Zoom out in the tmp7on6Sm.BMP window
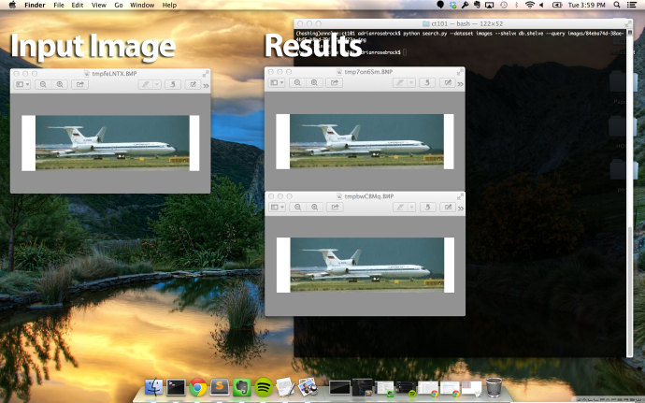The height and width of the screenshot is (403, 645). (x=297, y=82)
